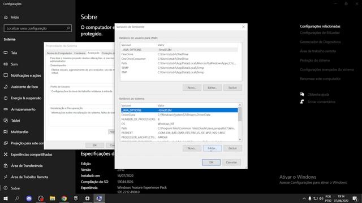Open File Explorer from taskbar
362x203 pixels.
[x=53, y=198]
